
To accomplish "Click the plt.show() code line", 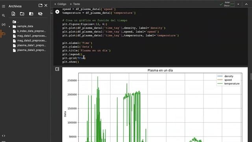I will (x=71, y=62).
